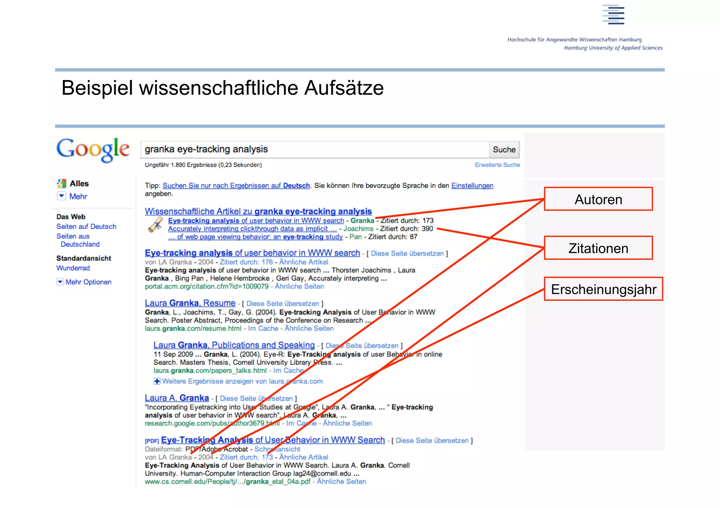Select Seiten auf Deutsch filter
Image resolution: width=720 pixels, height=508 pixels.
(x=86, y=226)
